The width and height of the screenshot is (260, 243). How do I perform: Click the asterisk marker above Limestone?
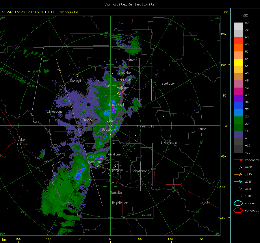pos(55,109)
